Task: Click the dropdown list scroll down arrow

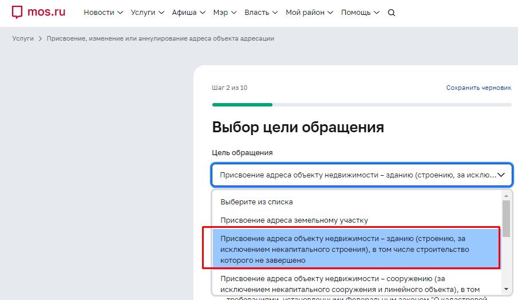Action: [x=506, y=289]
